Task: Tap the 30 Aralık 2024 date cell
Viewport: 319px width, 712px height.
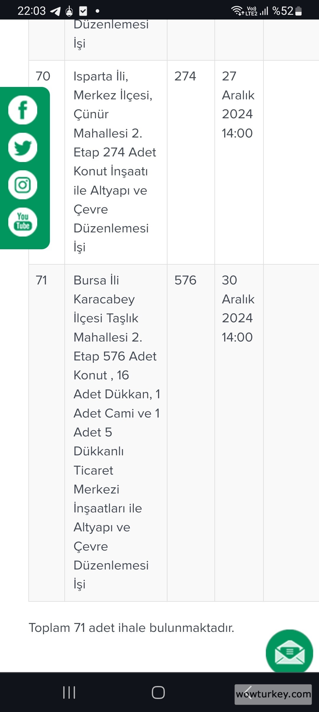Action: (x=238, y=309)
